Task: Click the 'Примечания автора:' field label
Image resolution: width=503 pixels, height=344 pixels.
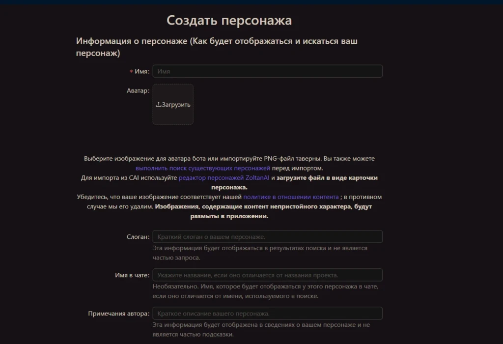Action: point(119,314)
